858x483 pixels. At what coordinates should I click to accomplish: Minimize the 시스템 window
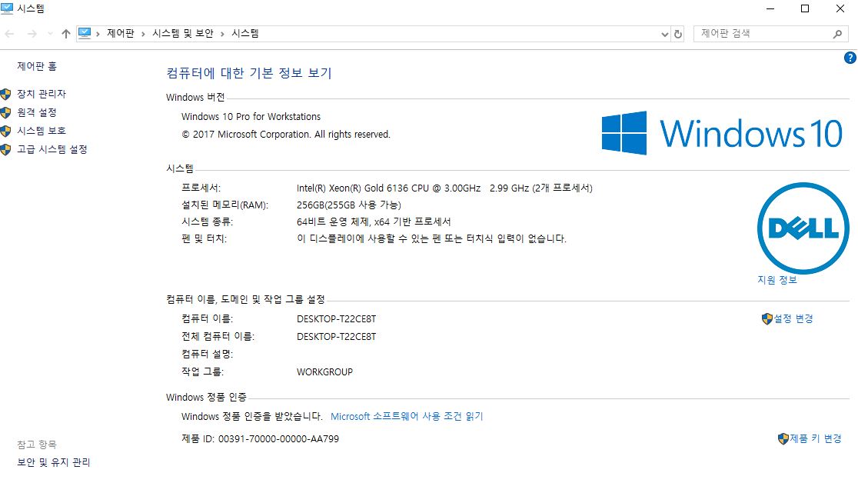coord(770,8)
